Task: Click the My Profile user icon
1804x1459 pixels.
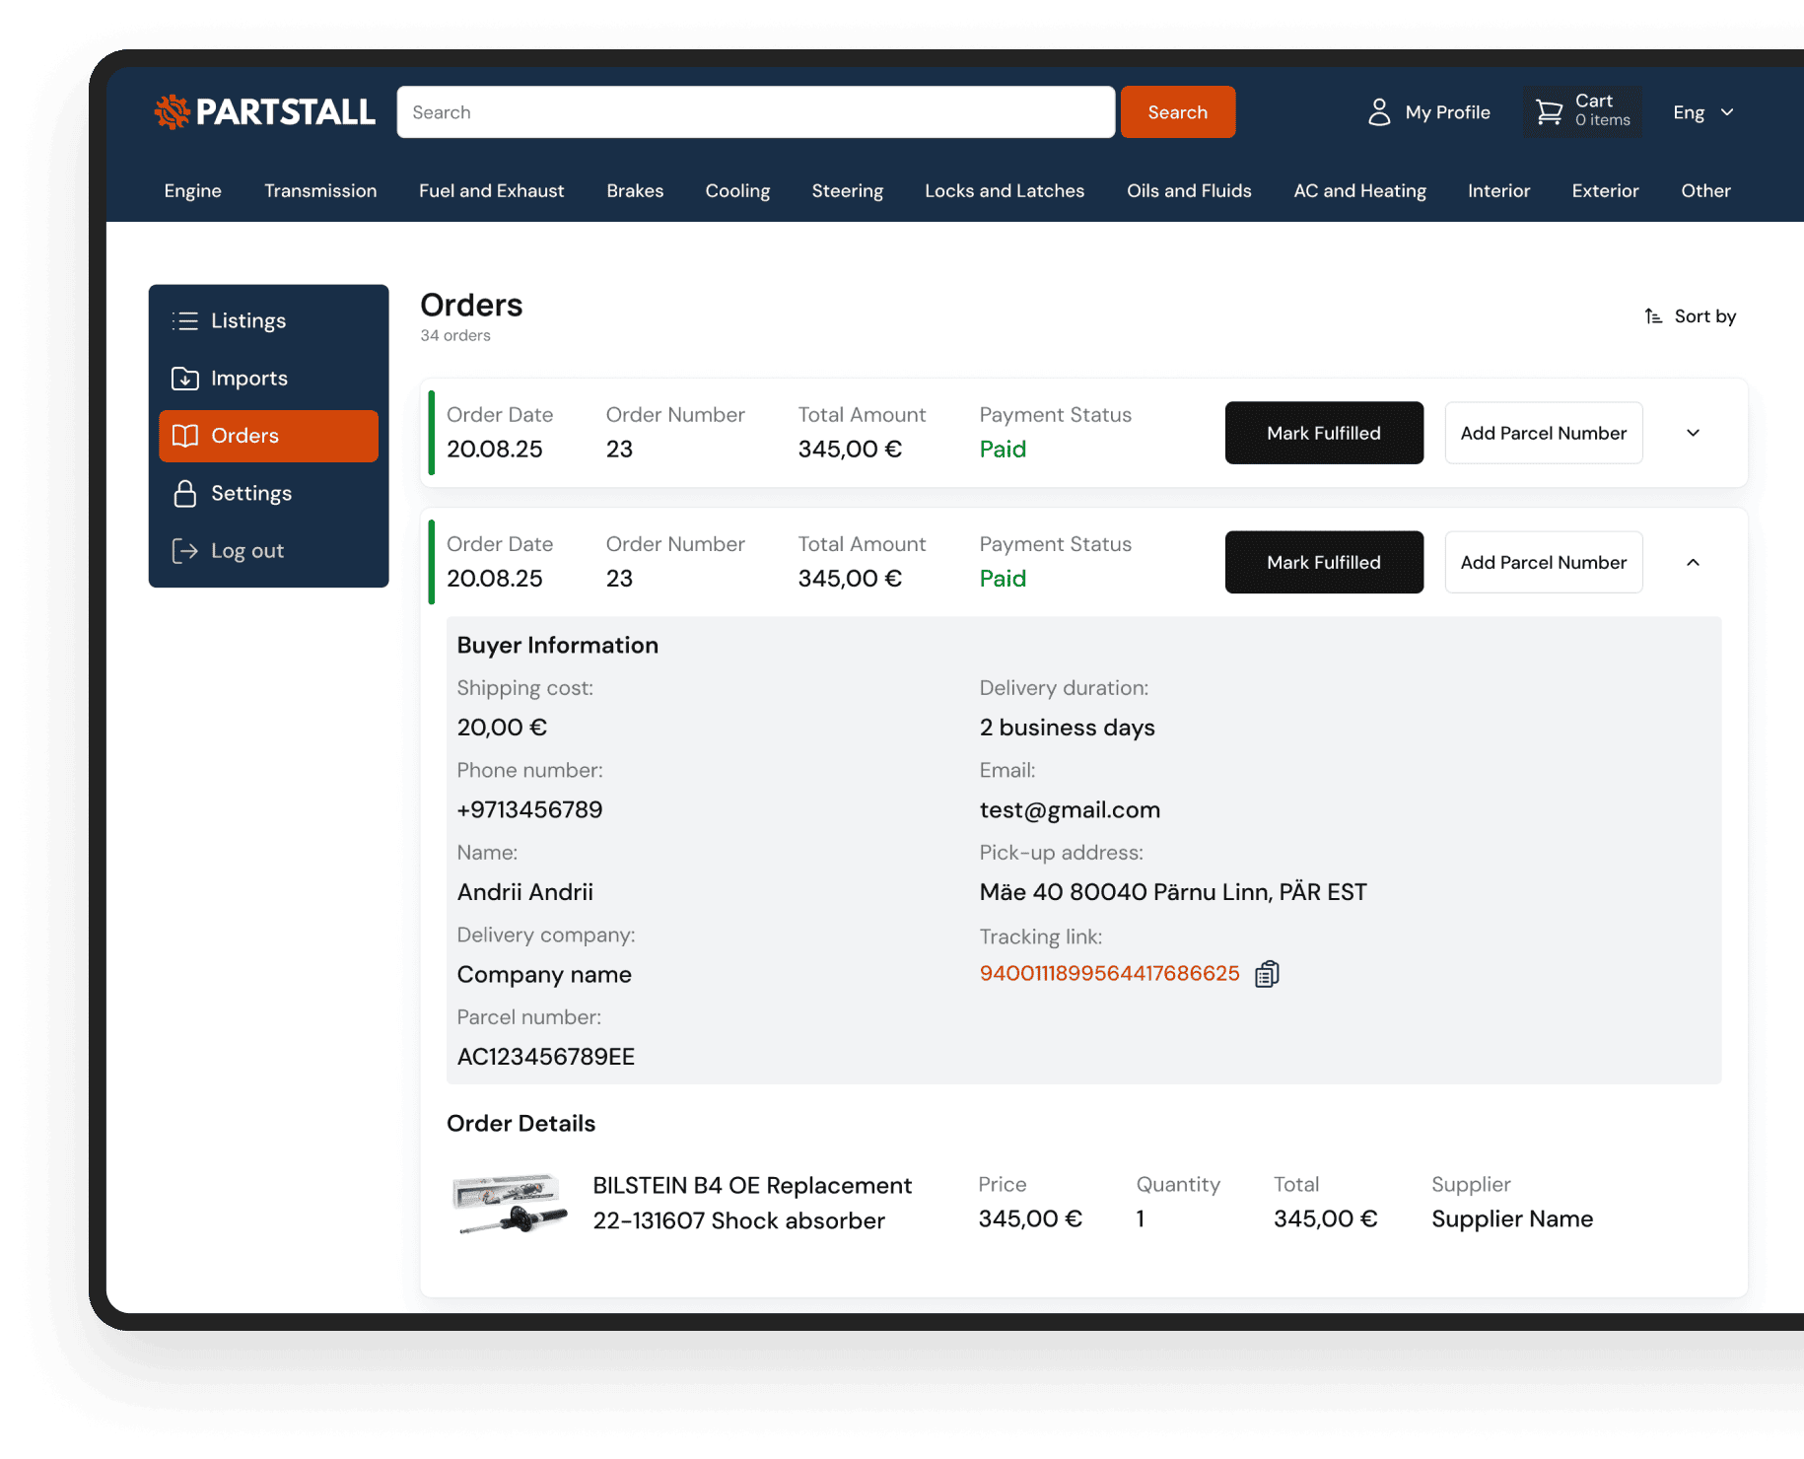Action: pyautogui.click(x=1379, y=112)
